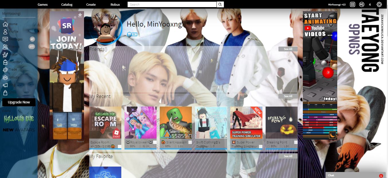This screenshot has width=388, height=178.
Task: Open the Escape Room game thumbnail
Action: click(105, 123)
